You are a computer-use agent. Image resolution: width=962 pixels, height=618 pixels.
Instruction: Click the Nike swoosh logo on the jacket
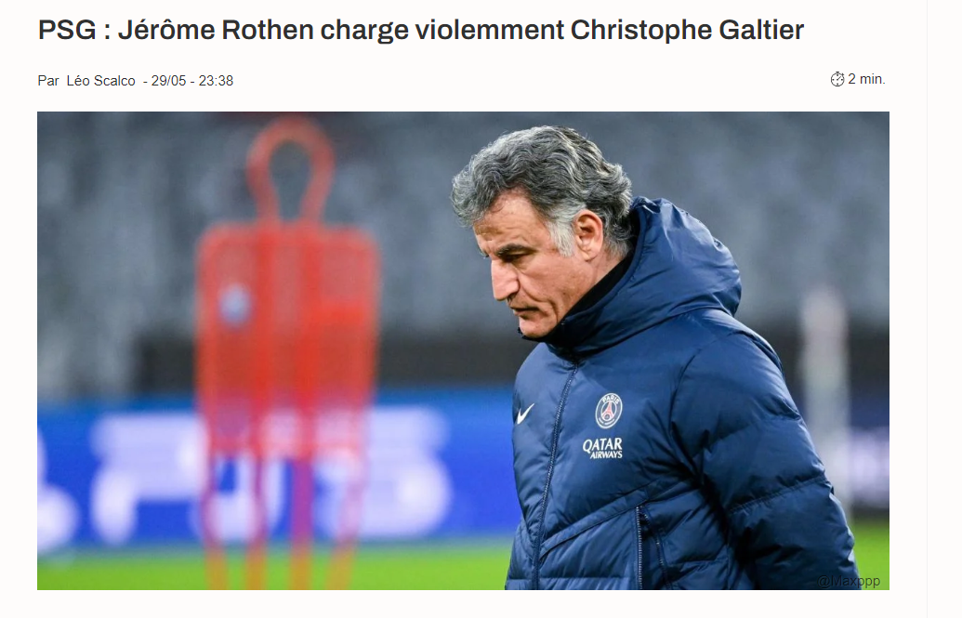tap(524, 414)
